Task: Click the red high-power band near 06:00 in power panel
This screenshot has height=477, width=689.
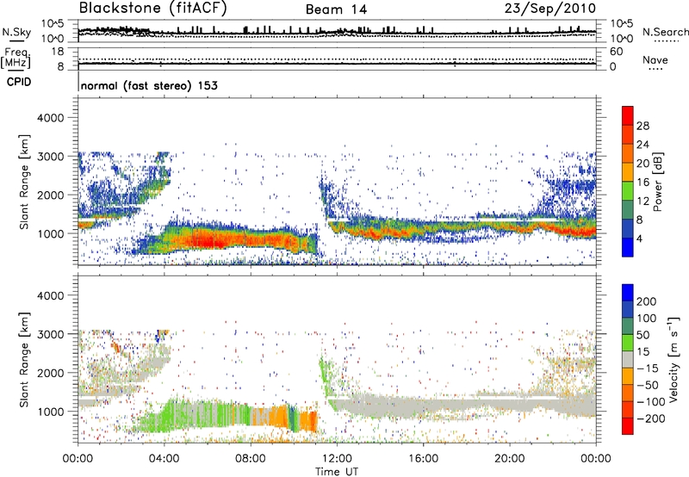Action: click(x=207, y=240)
